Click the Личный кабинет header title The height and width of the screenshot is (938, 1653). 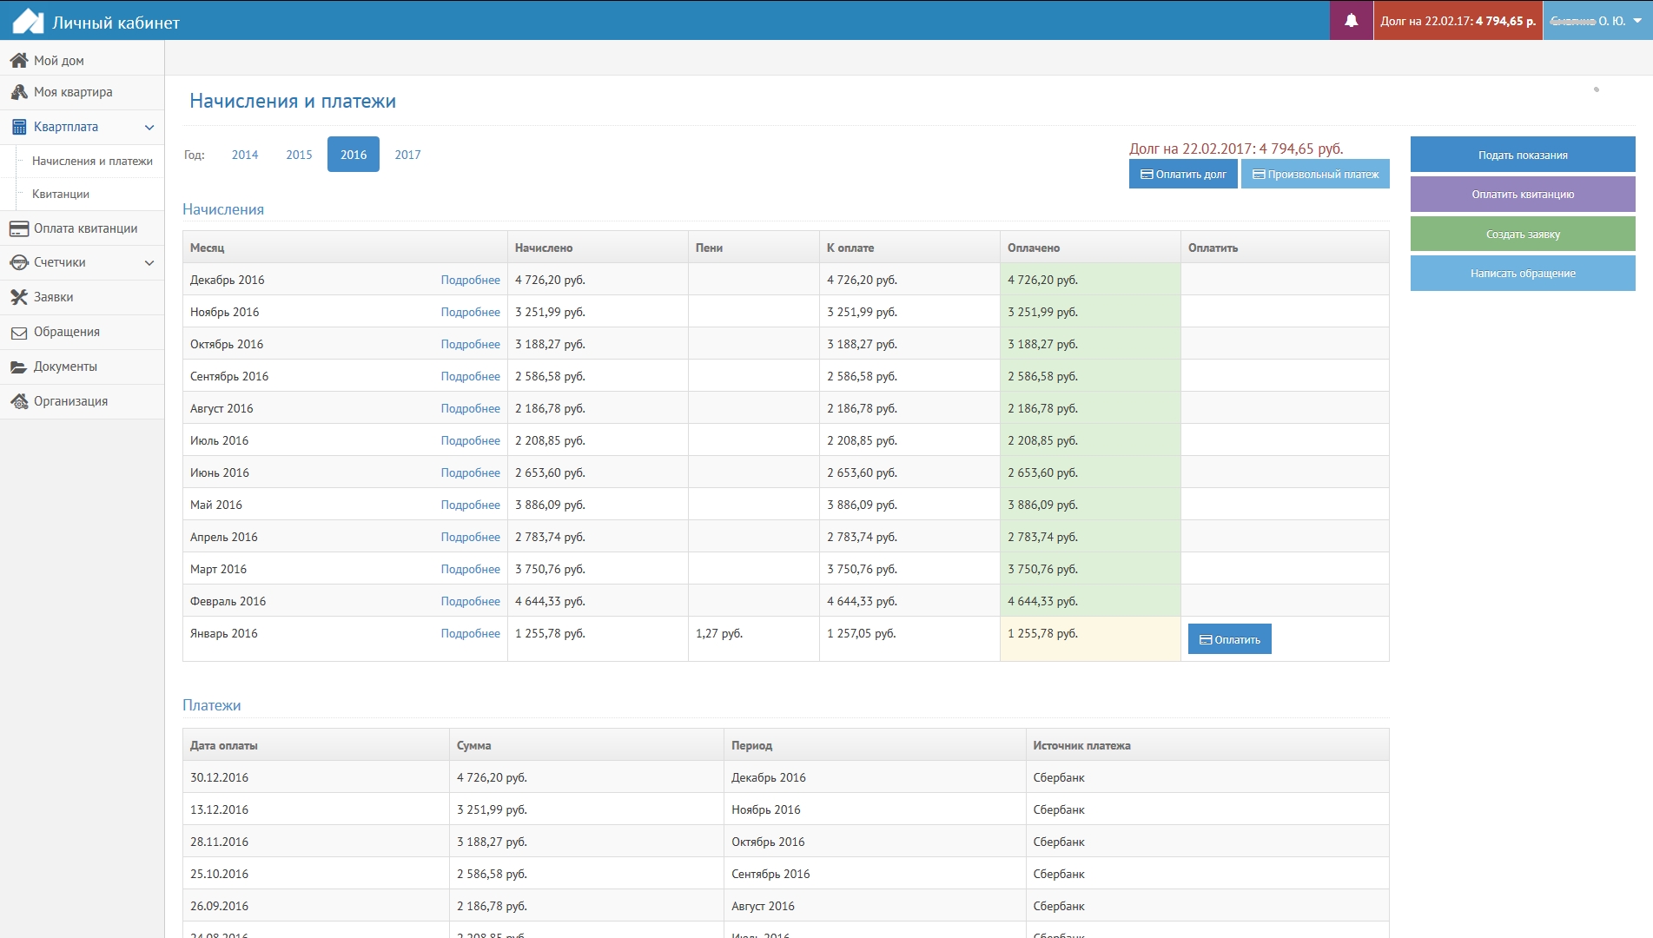116,23
